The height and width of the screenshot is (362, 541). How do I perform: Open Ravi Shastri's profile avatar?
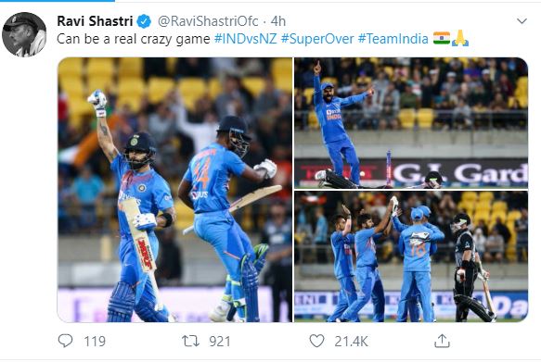click(x=24, y=34)
